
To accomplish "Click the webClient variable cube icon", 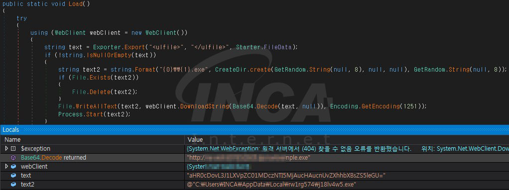I will pos(13,166).
